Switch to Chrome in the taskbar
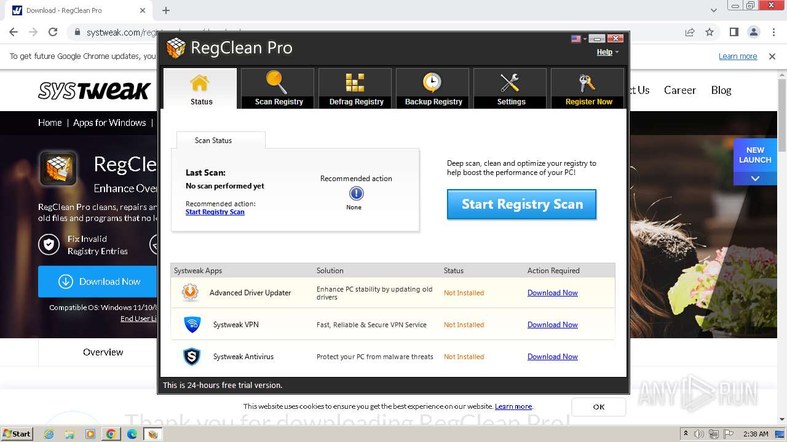This screenshot has width=787, height=442. (x=111, y=434)
